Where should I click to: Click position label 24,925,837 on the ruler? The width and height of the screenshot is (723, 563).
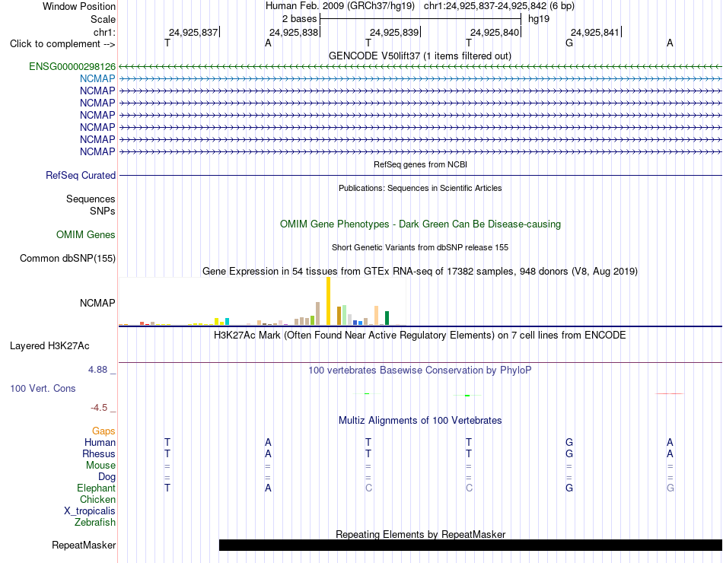pos(193,32)
